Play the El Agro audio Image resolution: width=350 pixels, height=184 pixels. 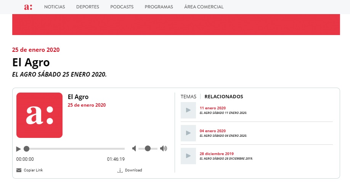tap(19, 149)
